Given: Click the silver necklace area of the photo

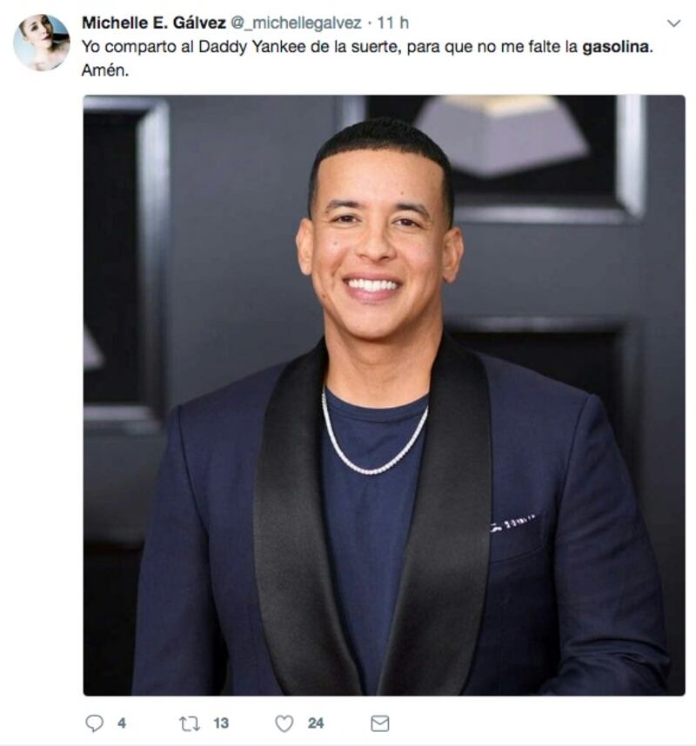Looking at the screenshot, I should click(x=375, y=436).
